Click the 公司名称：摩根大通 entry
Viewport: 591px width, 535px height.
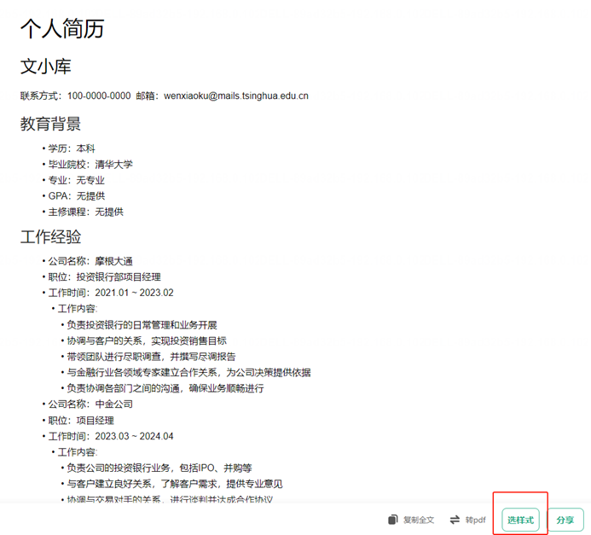coord(90,261)
